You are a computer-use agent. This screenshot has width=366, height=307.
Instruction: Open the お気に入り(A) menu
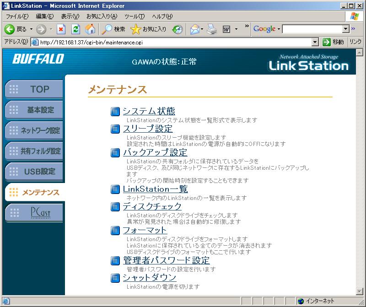[x=102, y=16]
